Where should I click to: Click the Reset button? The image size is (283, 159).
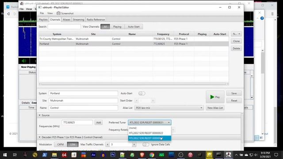click(234, 101)
